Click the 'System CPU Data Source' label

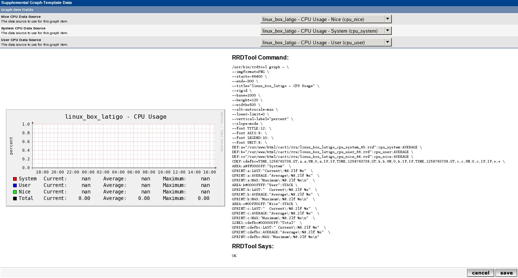23,28
